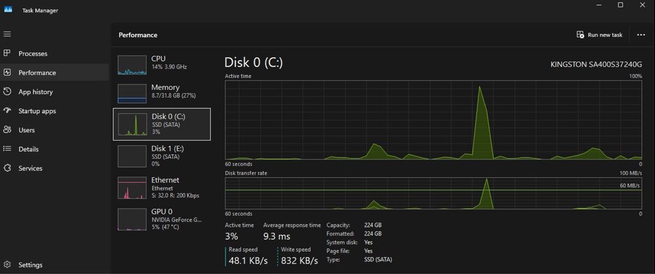Open the three-dot more options menu
Screen dimensions: 655x274
[641, 35]
